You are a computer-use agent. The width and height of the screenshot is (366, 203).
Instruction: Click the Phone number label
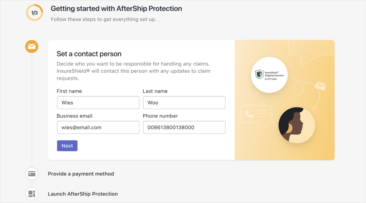[160, 116]
